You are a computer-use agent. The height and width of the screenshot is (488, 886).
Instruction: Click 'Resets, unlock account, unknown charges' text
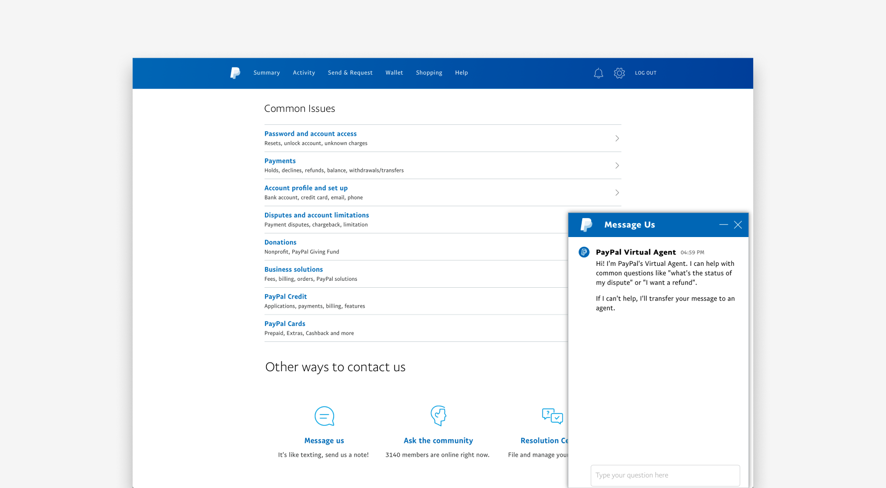pos(316,143)
